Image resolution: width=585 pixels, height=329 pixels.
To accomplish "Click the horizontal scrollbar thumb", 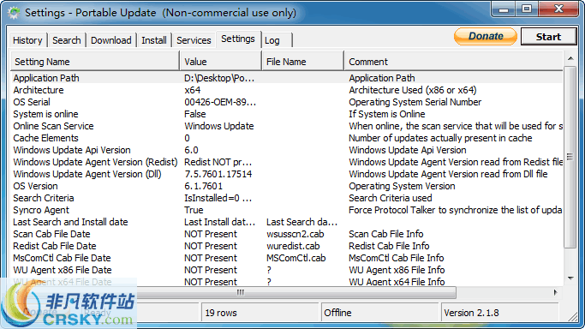I will (x=241, y=292).
